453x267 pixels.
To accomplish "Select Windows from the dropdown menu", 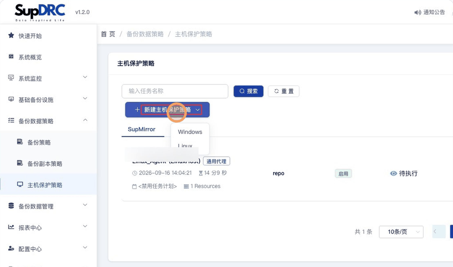I will coord(190,132).
